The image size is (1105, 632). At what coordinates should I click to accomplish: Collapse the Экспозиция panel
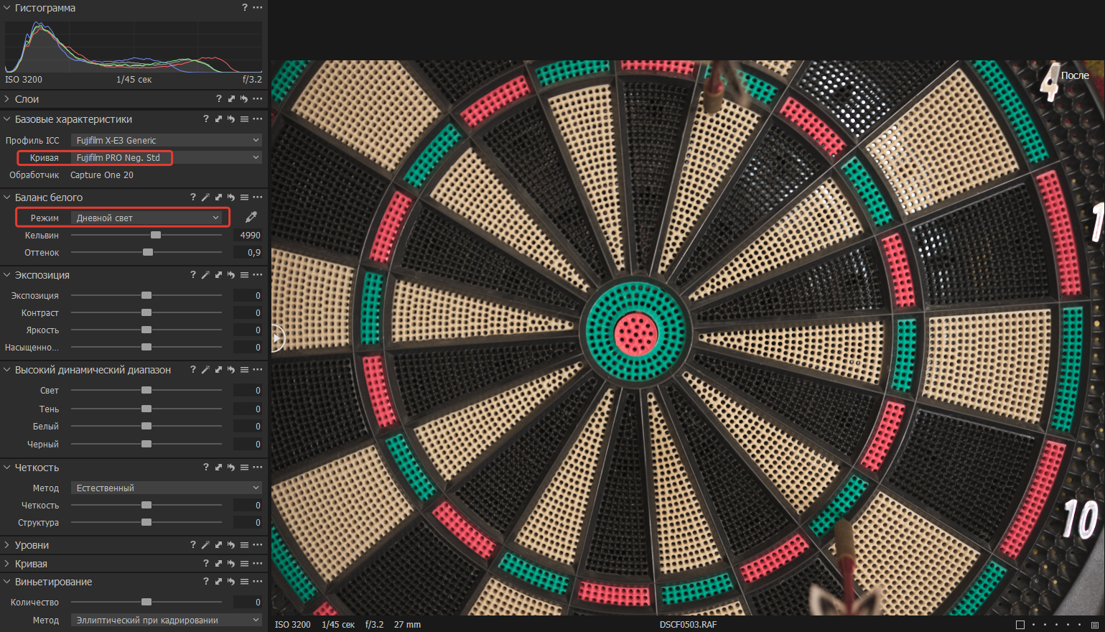click(x=7, y=274)
